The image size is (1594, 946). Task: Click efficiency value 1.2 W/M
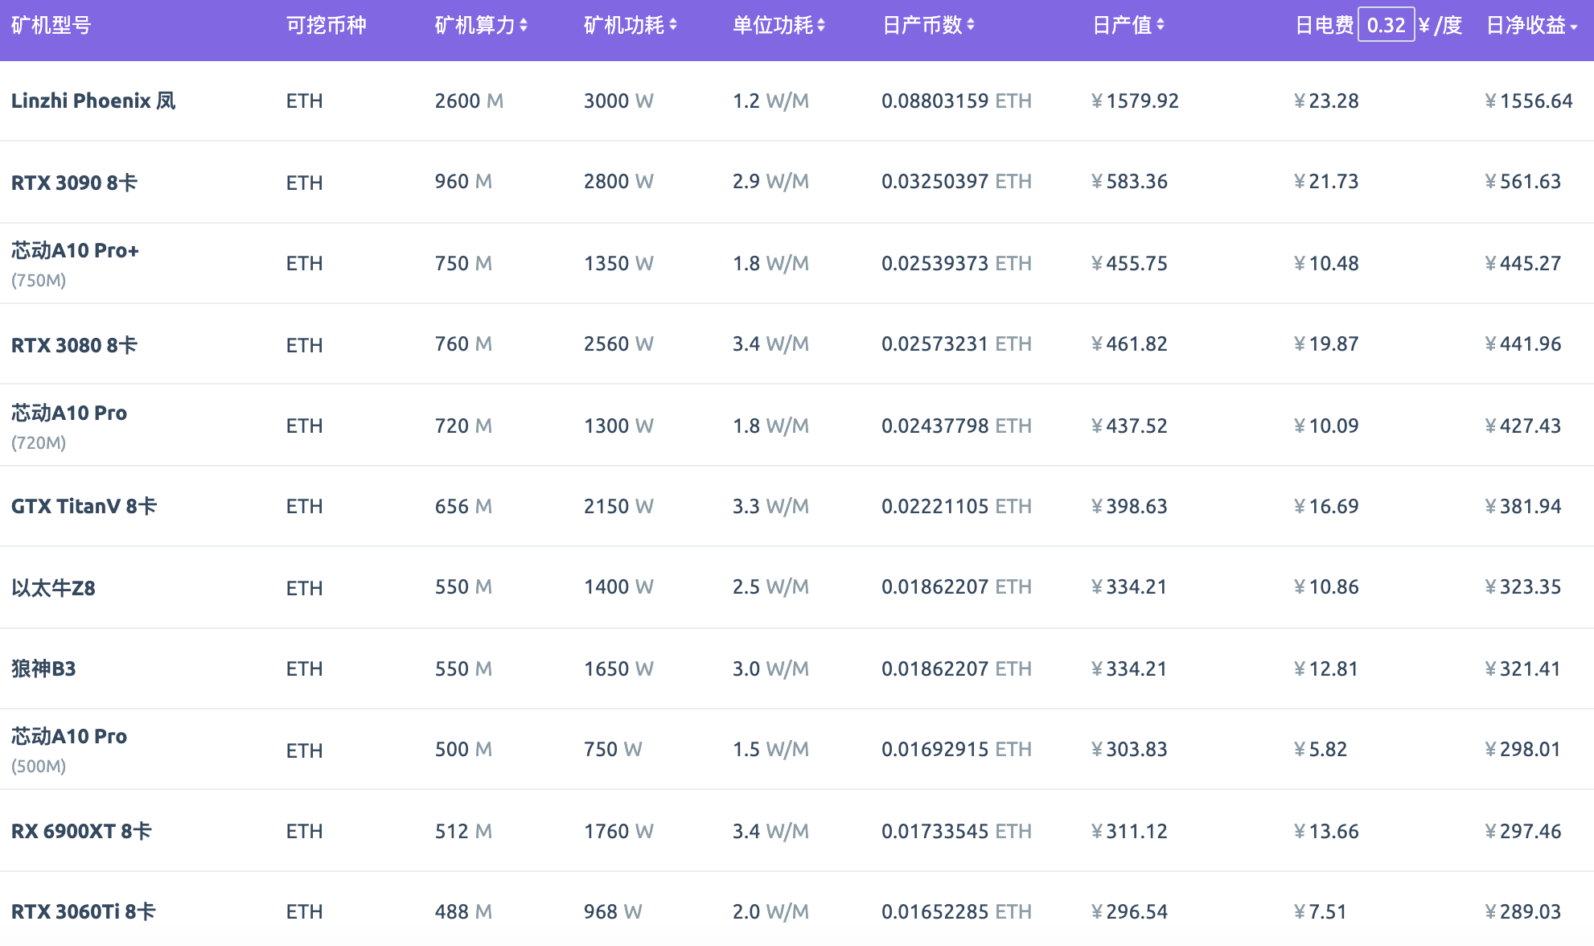[x=770, y=101]
